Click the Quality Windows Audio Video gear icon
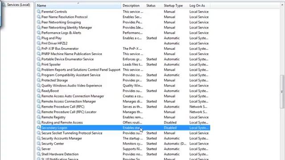The image size is (285, 160). (x=39, y=85)
